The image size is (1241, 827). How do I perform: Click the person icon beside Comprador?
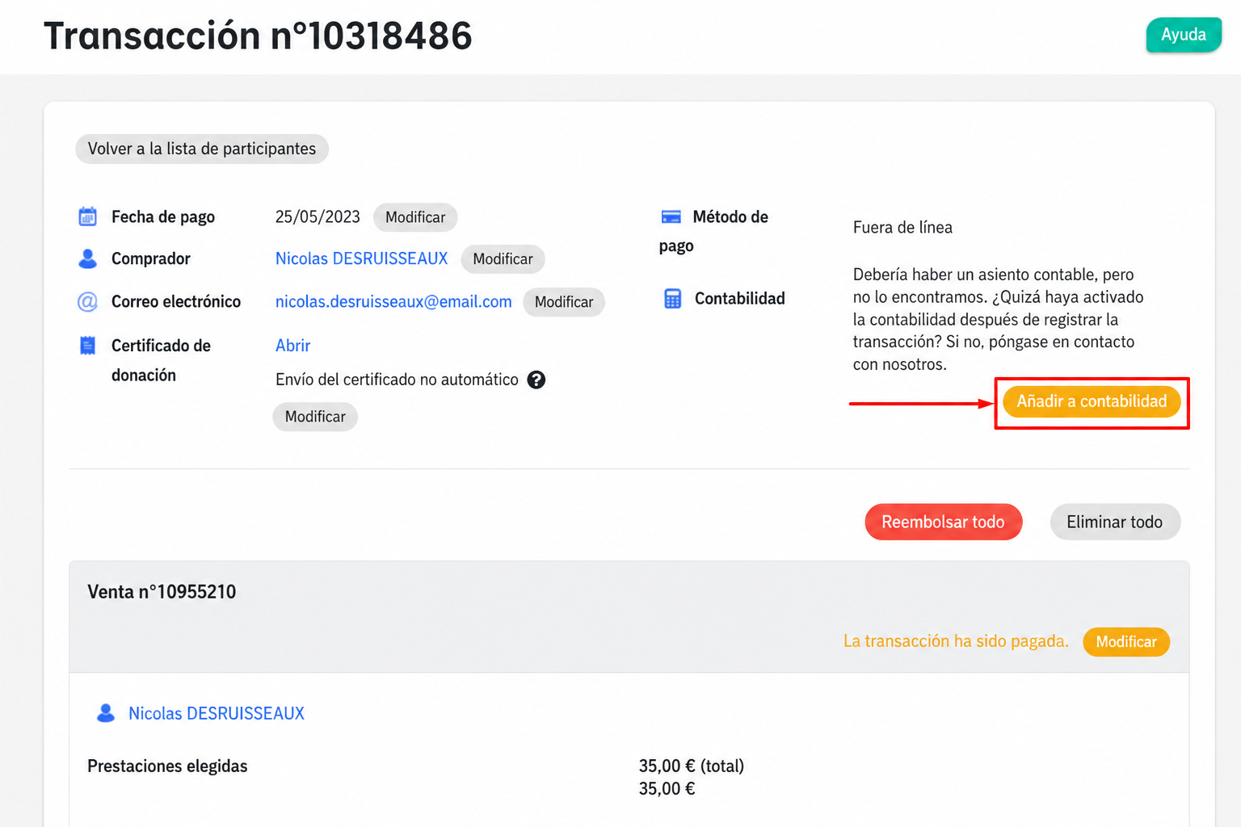coord(87,258)
